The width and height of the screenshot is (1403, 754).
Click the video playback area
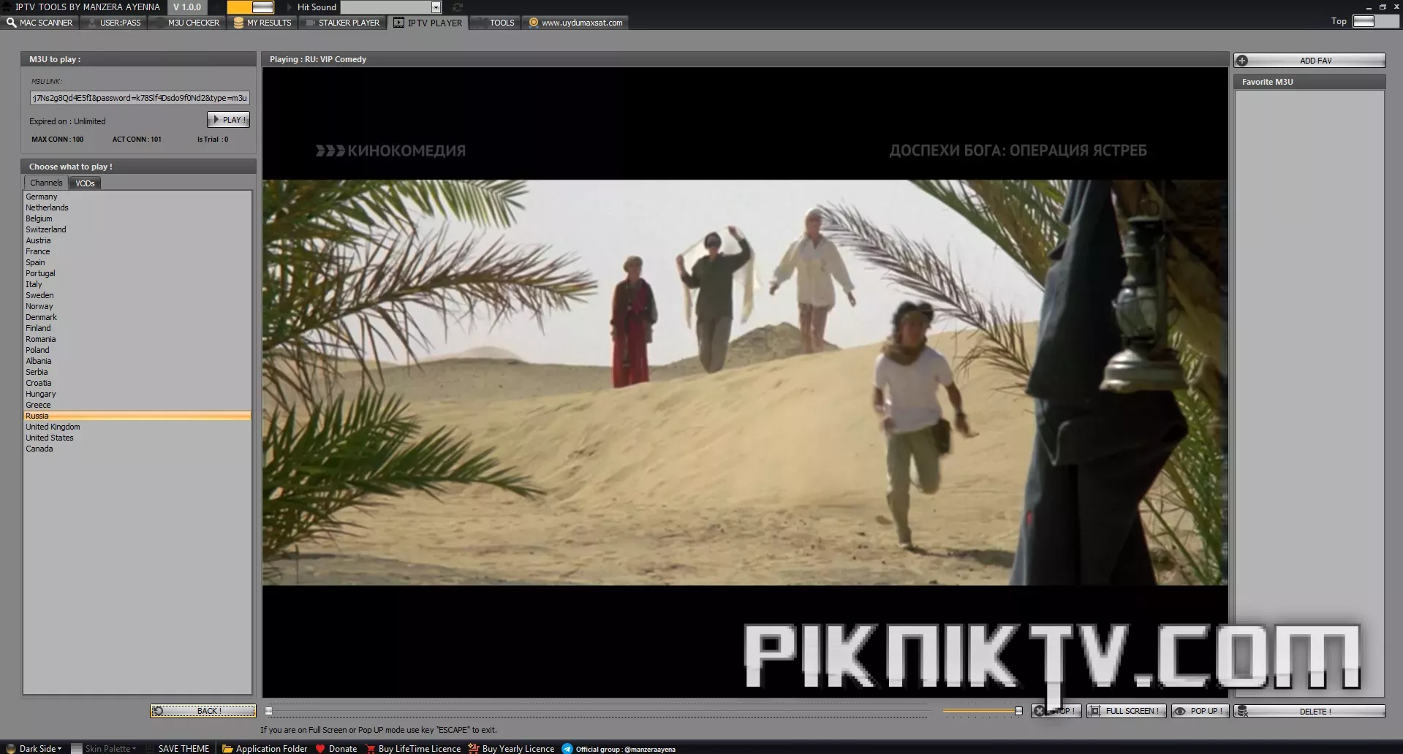click(x=745, y=382)
